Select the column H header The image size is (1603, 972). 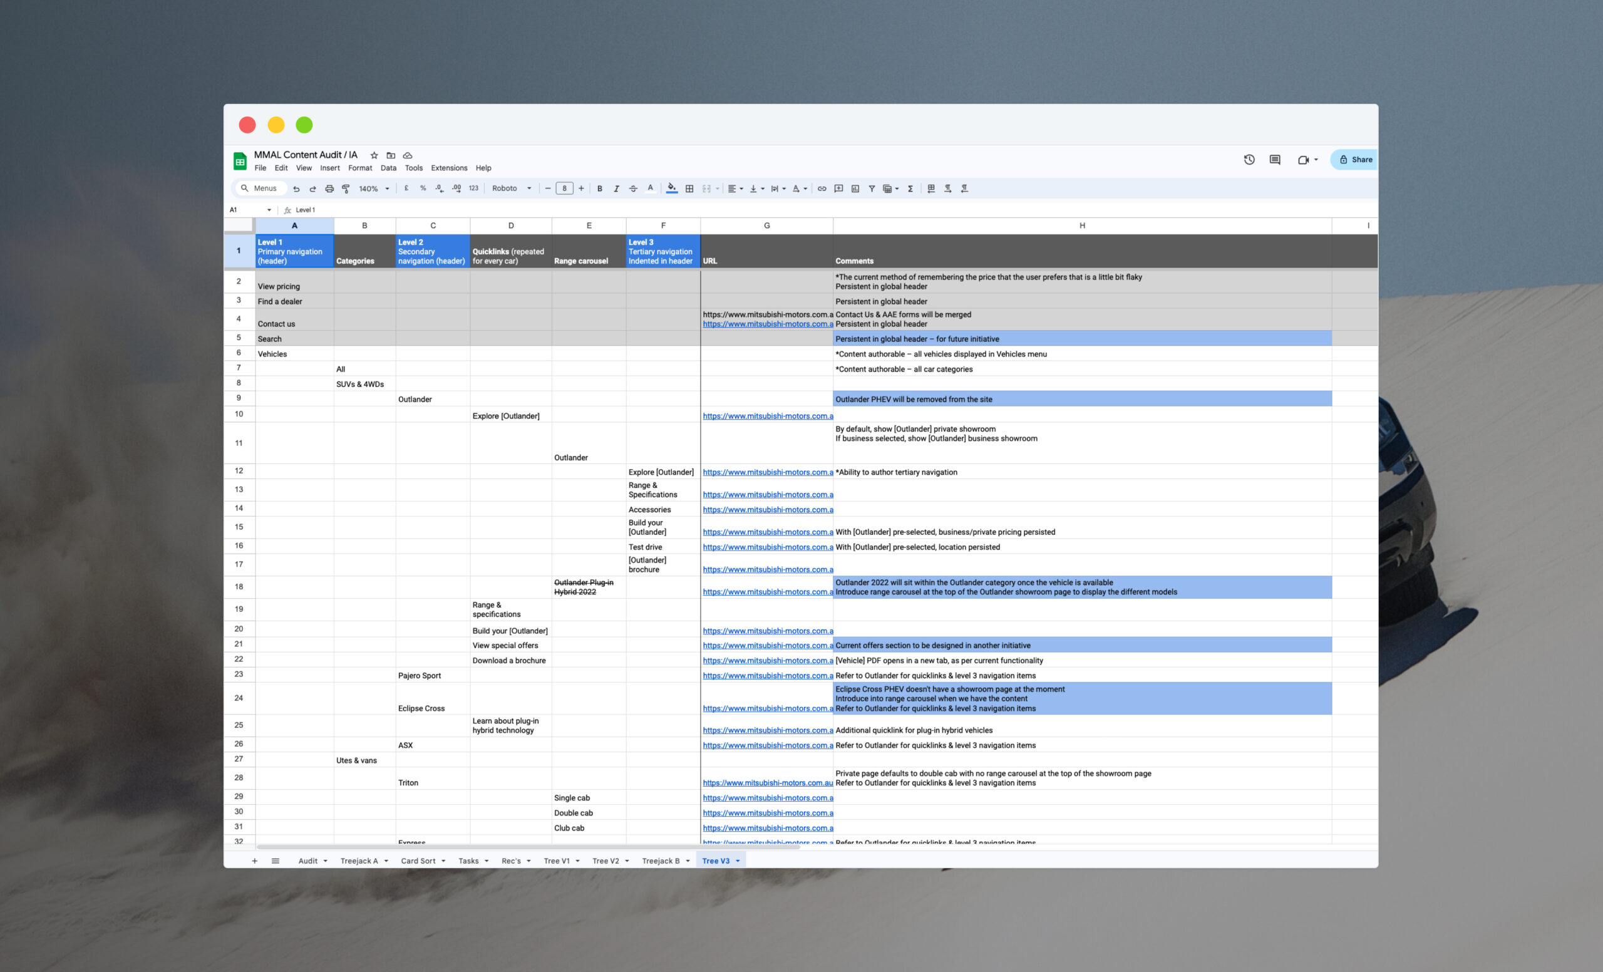coord(1082,225)
